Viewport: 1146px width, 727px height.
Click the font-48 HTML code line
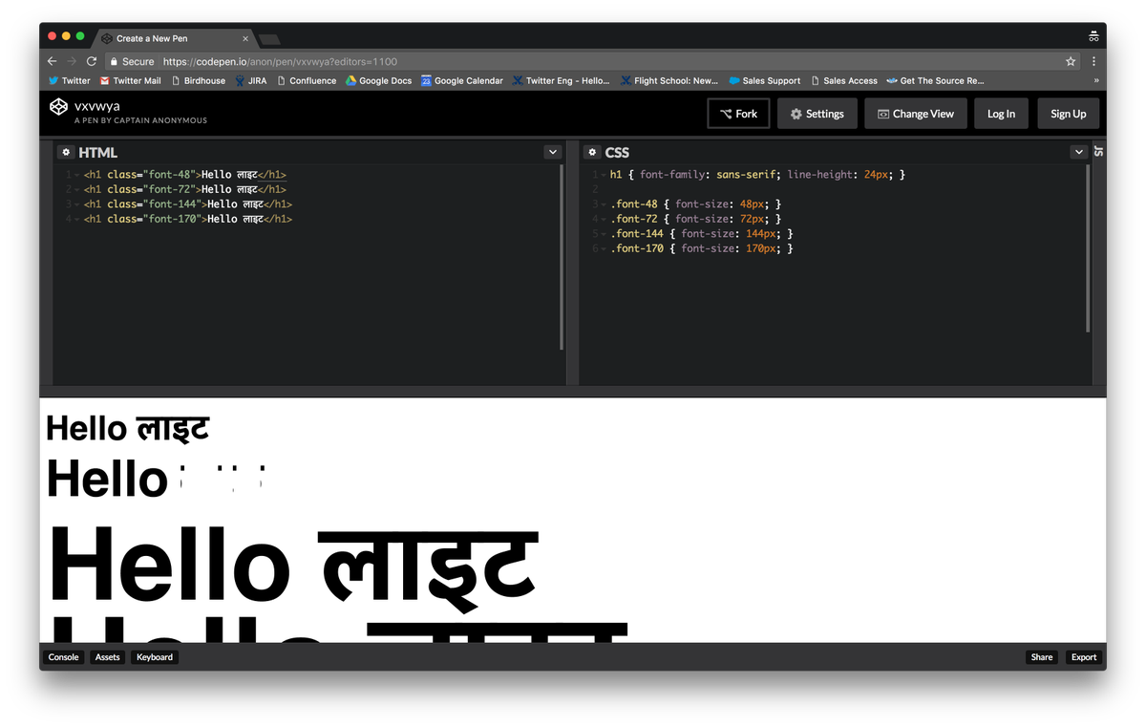click(x=185, y=175)
